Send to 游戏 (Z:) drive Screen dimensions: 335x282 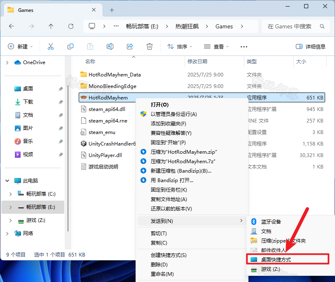click(x=270, y=269)
